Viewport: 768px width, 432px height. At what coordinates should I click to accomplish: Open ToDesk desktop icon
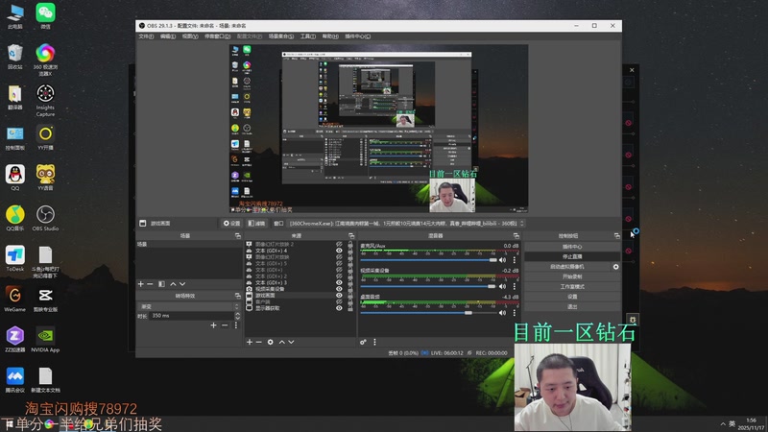[x=15, y=258]
